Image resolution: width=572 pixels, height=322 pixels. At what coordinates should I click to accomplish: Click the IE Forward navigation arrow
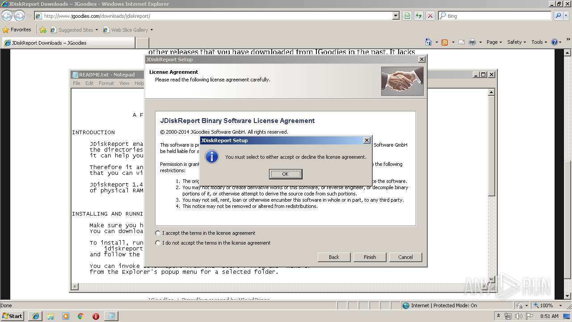tap(19, 16)
